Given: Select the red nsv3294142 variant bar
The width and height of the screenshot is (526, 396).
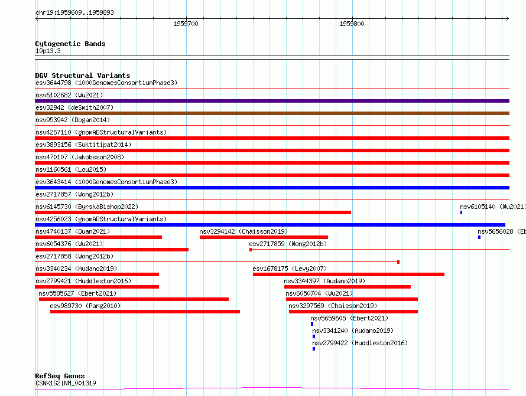Looking at the screenshot, I should [264, 237].
